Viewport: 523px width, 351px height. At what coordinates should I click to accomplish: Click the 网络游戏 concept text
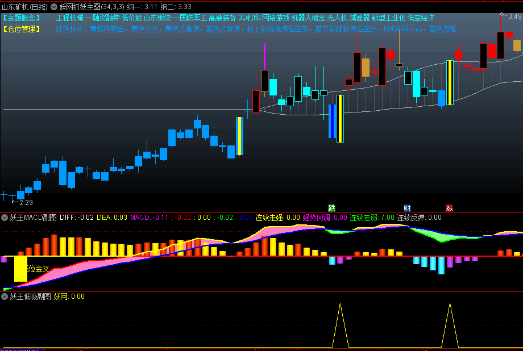point(276,18)
